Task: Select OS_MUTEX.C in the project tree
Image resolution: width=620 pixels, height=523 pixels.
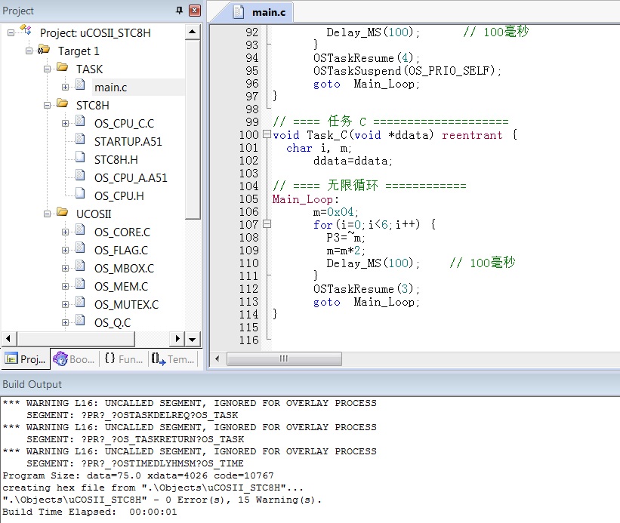Action: (126, 305)
